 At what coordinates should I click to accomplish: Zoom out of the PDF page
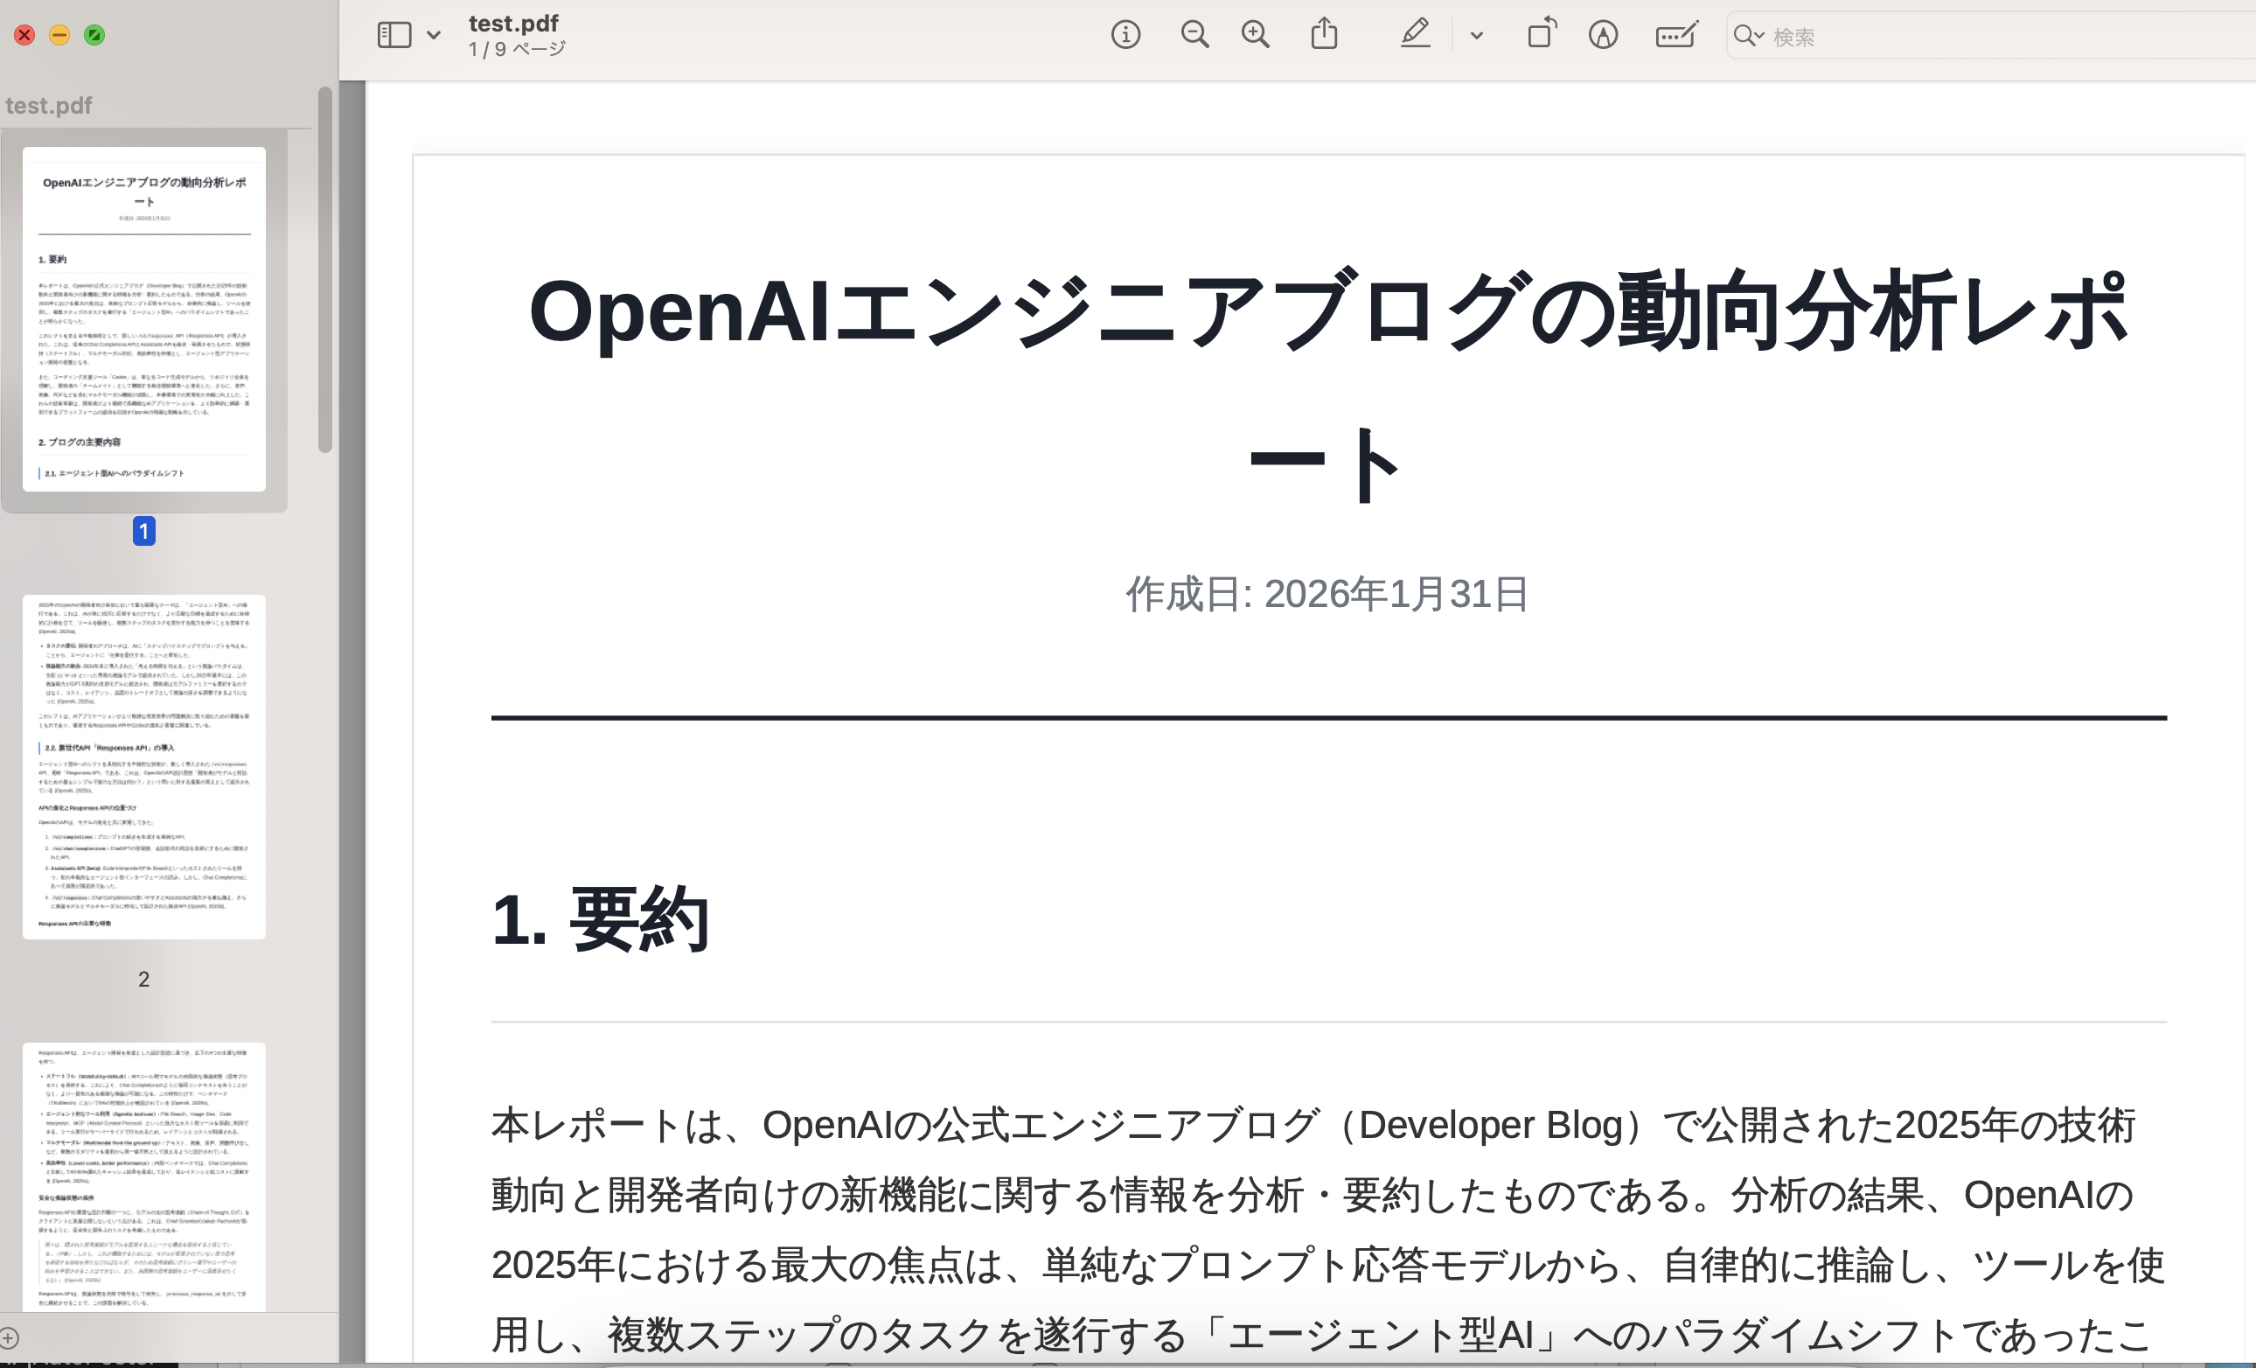pyautogui.click(x=1194, y=35)
